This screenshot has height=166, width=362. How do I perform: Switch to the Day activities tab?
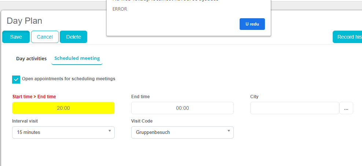(x=31, y=58)
